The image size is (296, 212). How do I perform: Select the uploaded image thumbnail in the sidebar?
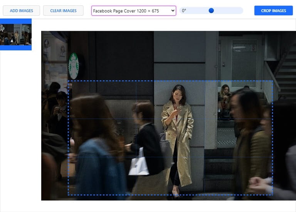16,34
